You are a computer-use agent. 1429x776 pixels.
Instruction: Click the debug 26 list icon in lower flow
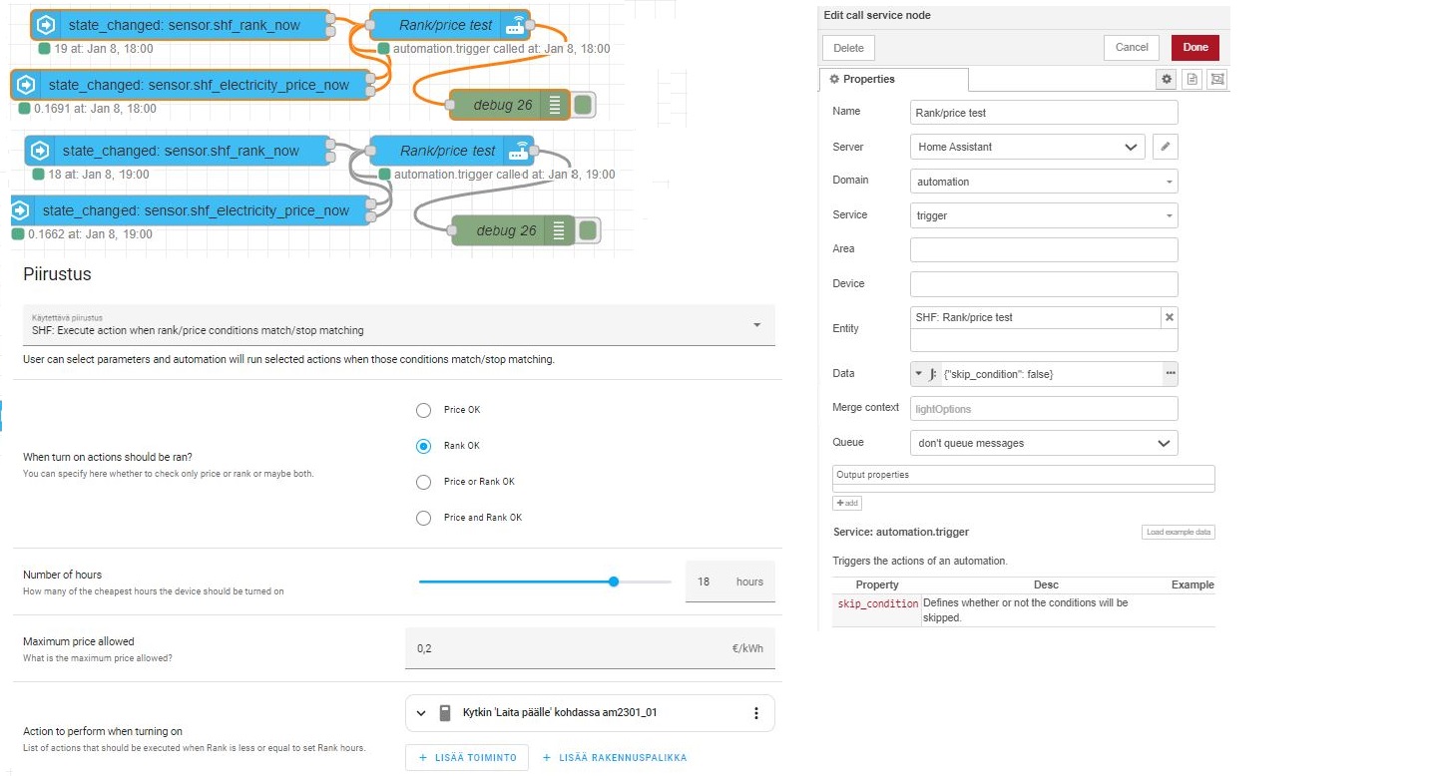558,230
